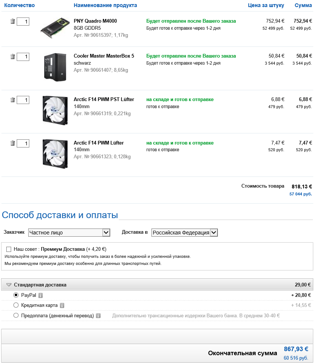Screen dimensions: 314x363
Task: Show info icon for Кредитная карта
Action: 62,305
